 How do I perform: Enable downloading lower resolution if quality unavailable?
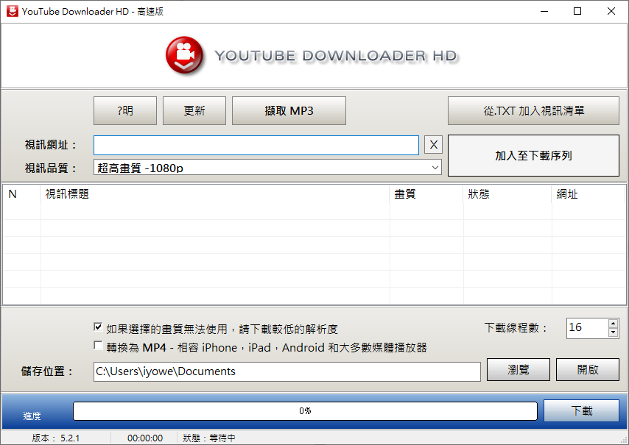pos(98,327)
